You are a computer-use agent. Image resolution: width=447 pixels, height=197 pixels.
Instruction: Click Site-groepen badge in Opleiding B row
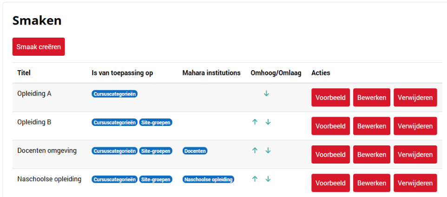point(156,123)
